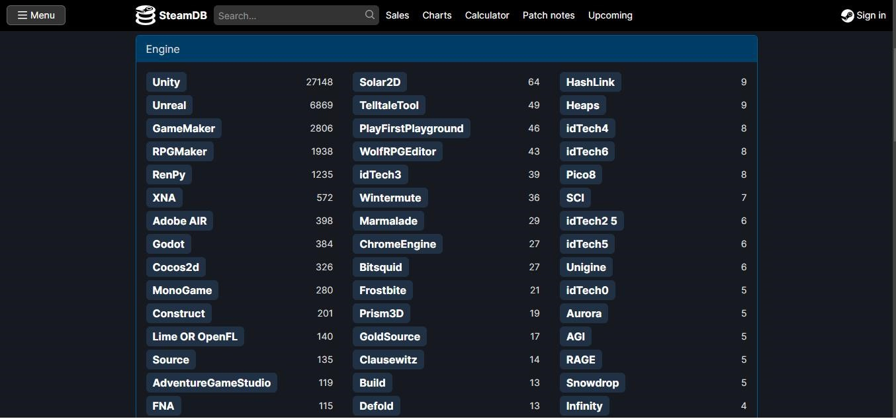Select the Wintermute engine tag
The width and height of the screenshot is (896, 419).
[x=390, y=198]
